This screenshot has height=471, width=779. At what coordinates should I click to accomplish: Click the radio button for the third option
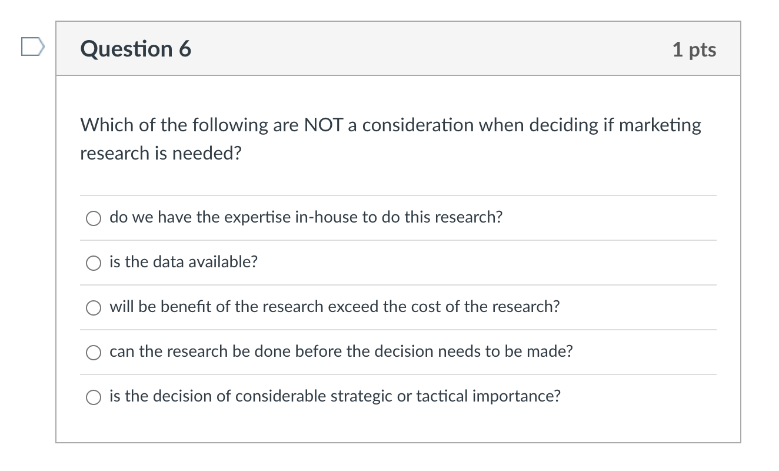point(93,307)
